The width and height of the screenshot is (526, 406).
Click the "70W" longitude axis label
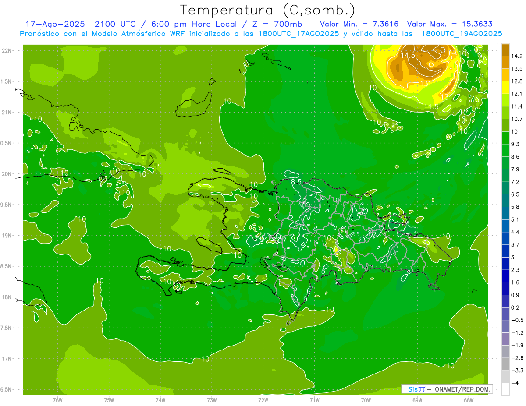coord(366,401)
